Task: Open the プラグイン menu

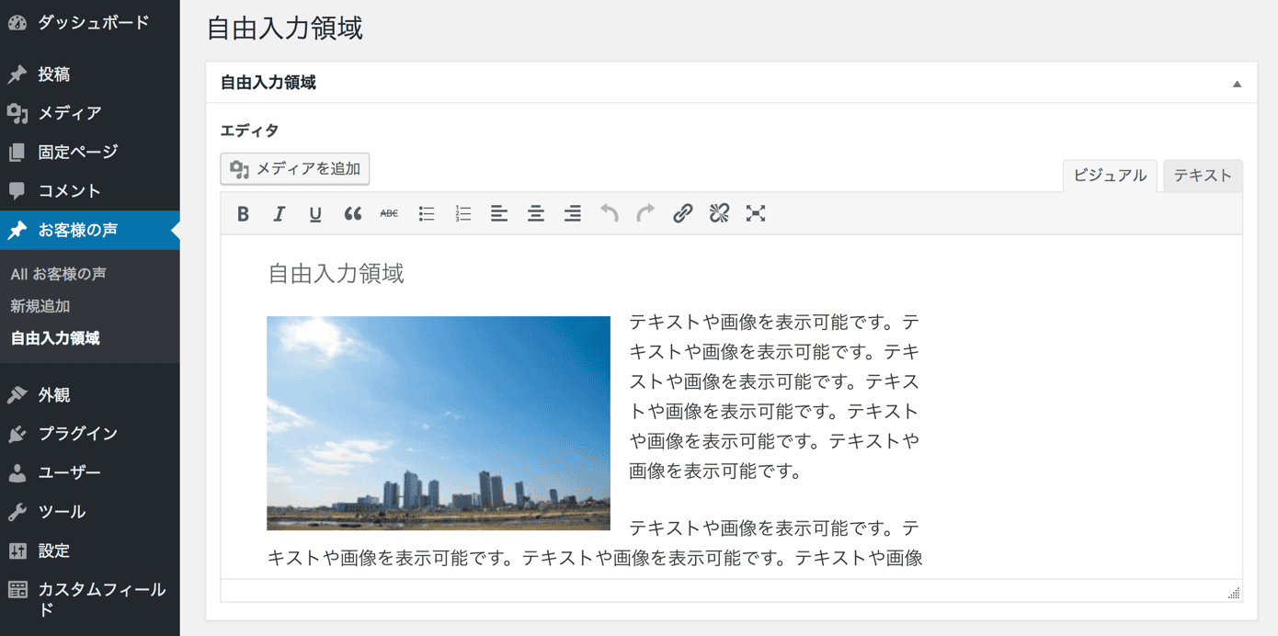Action: (90, 434)
